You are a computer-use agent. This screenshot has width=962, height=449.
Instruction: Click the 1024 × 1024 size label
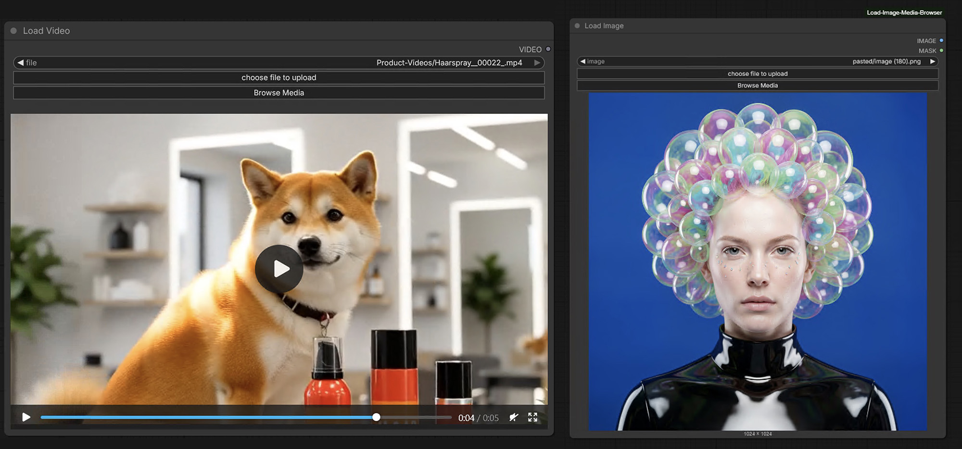pos(758,434)
